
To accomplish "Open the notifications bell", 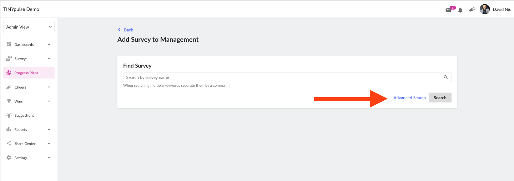I will click(460, 10).
